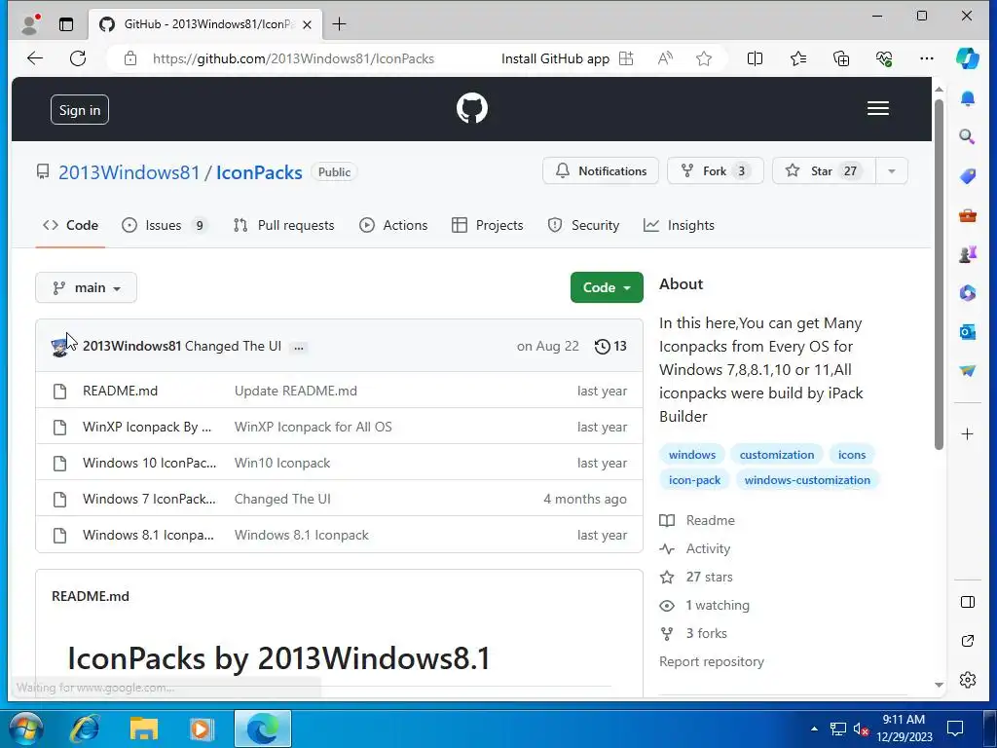Add a sidebar app with the plus icon
This screenshot has height=748, width=997.
point(967,433)
